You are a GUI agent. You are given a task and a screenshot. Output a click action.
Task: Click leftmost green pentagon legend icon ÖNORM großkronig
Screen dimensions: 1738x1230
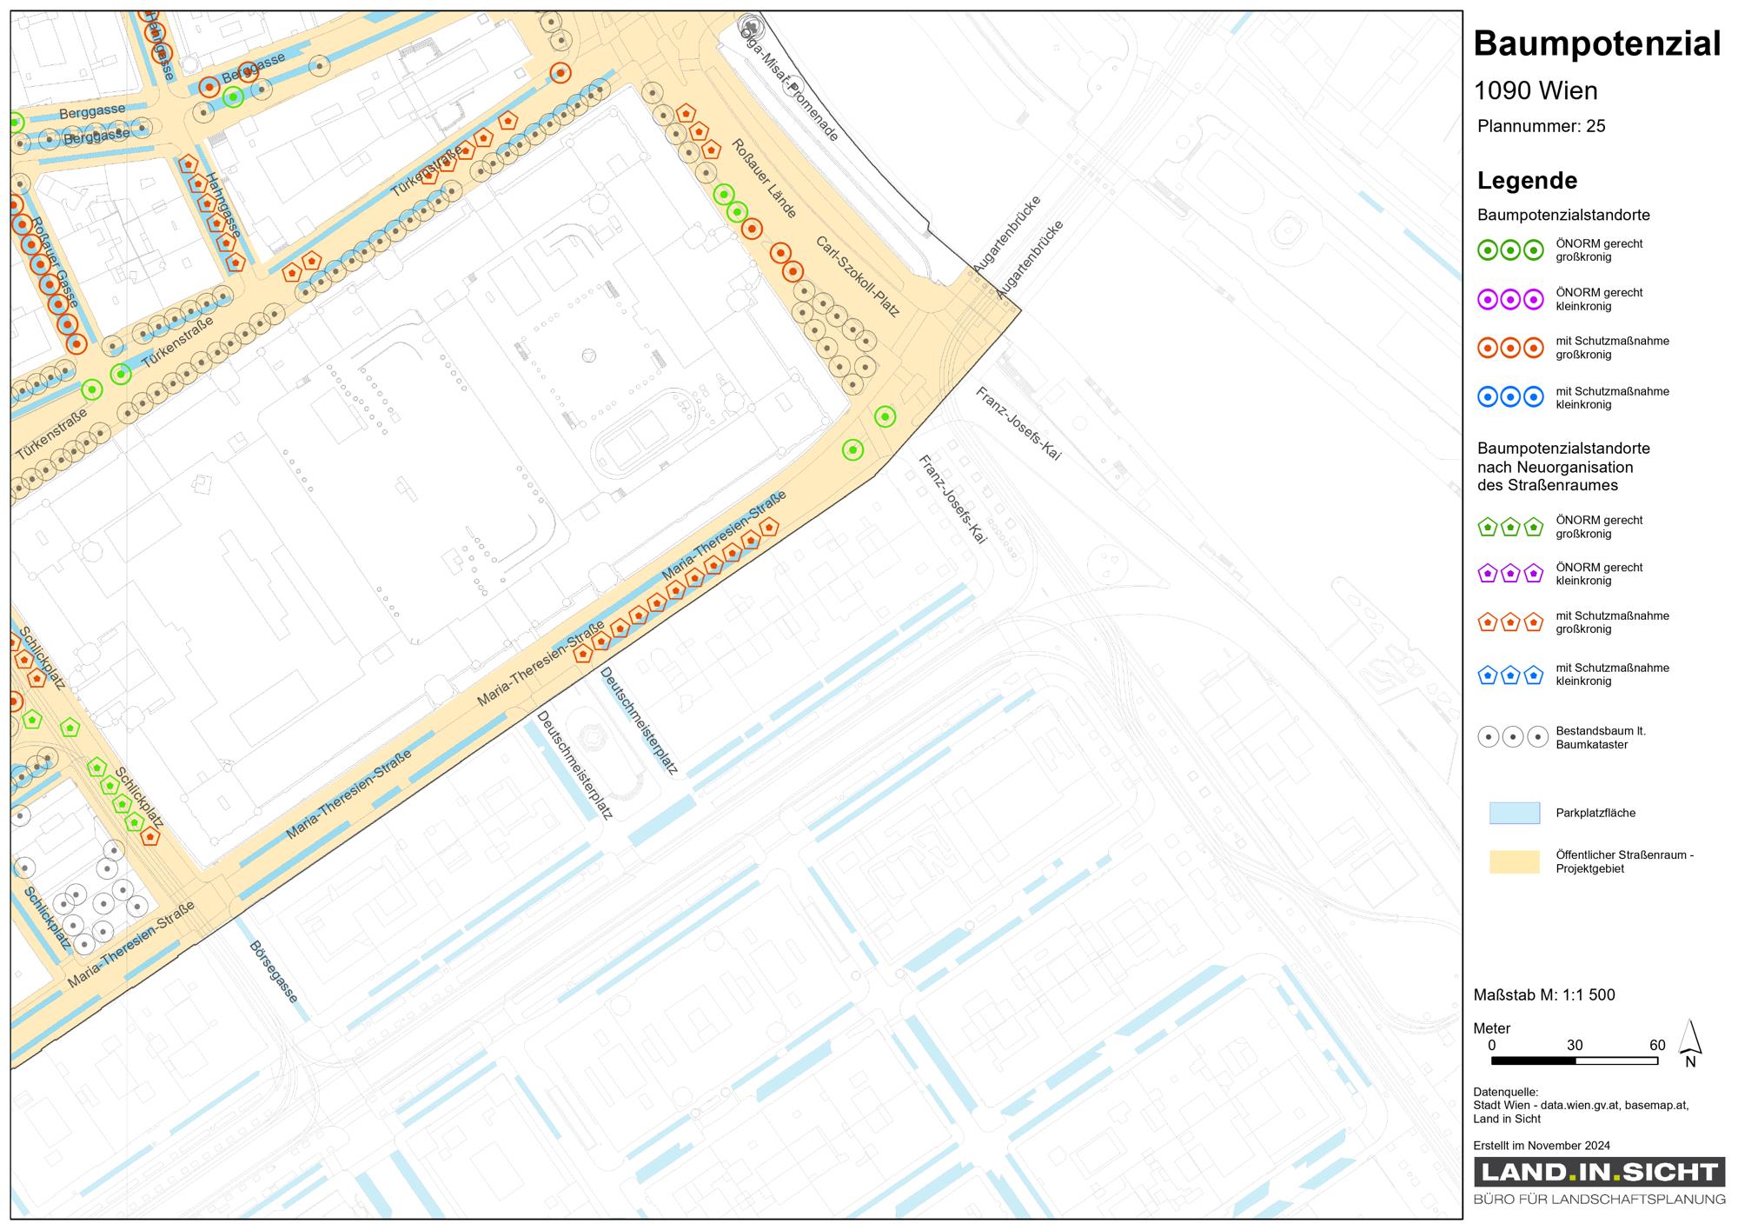(x=1488, y=527)
